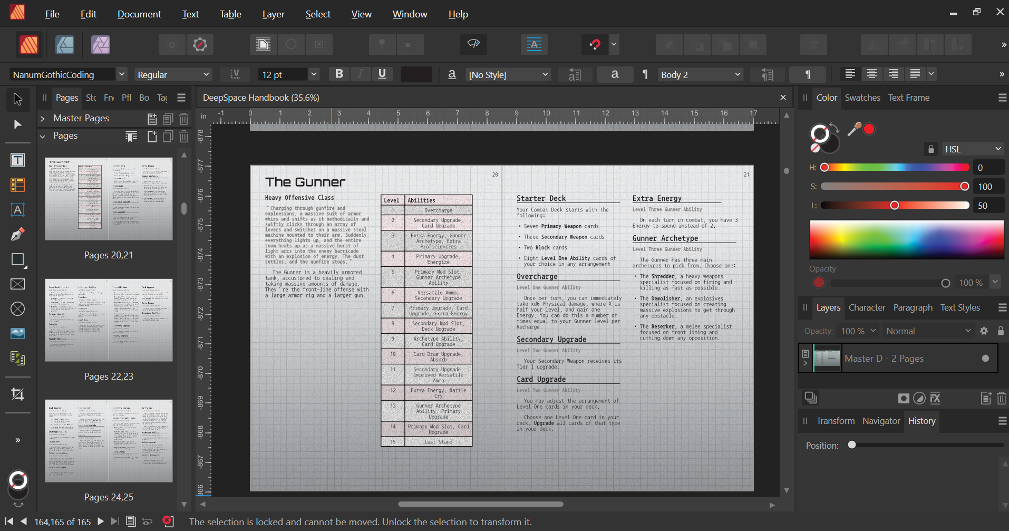
Task: Pick the Artistic Text tool
Action: [17, 210]
